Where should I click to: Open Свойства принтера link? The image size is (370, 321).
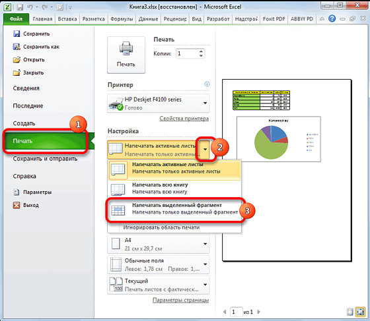click(x=184, y=119)
